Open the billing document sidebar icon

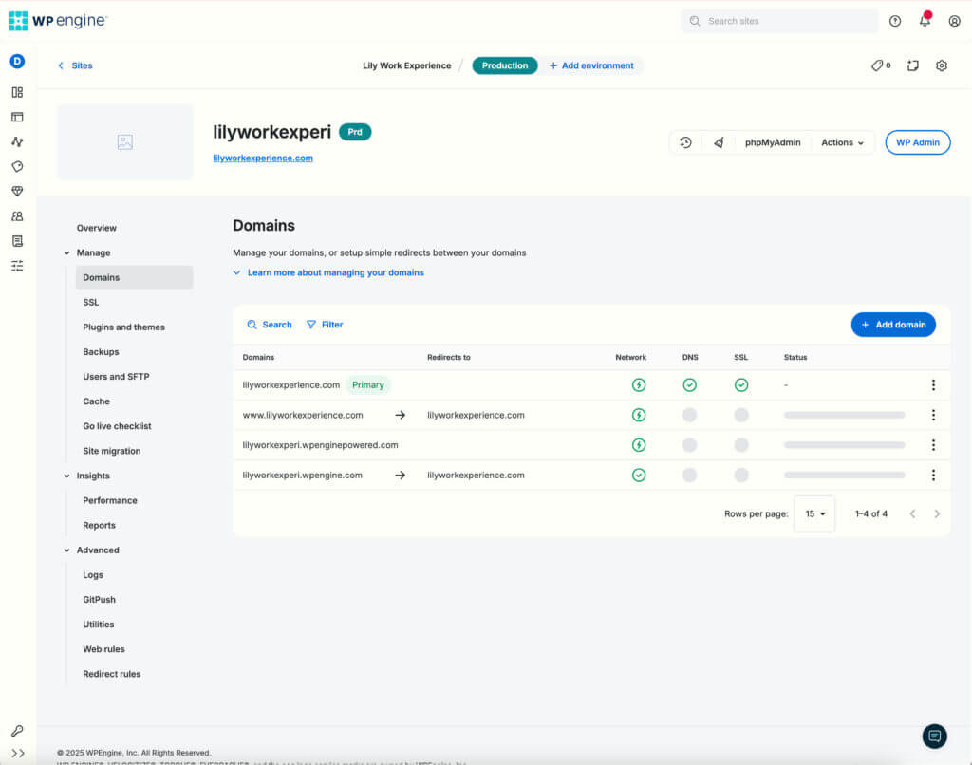pyautogui.click(x=17, y=241)
